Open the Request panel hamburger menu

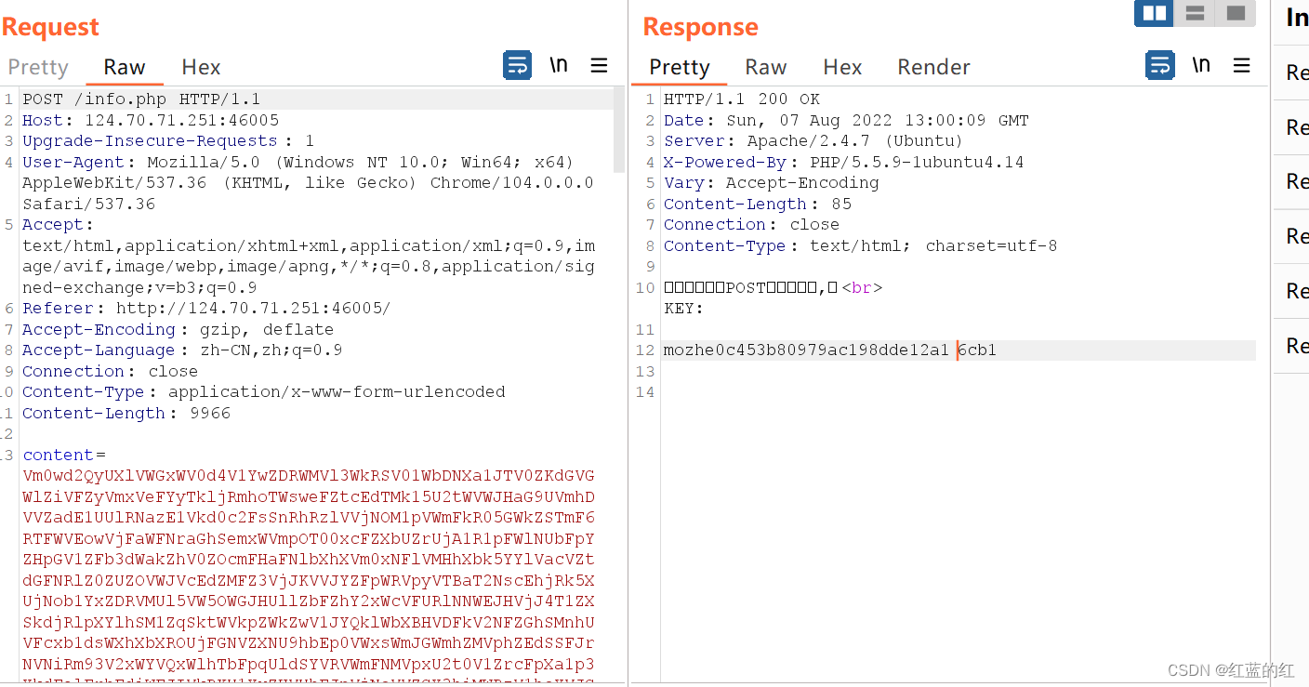click(x=599, y=65)
